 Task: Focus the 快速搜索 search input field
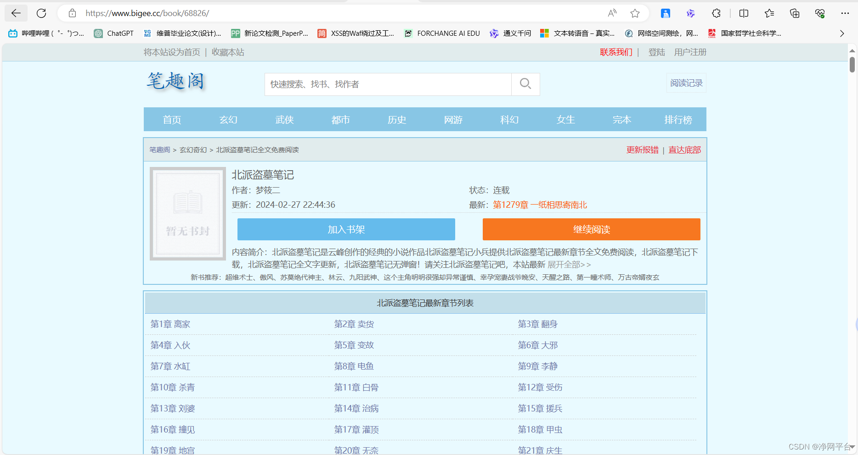coord(388,84)
